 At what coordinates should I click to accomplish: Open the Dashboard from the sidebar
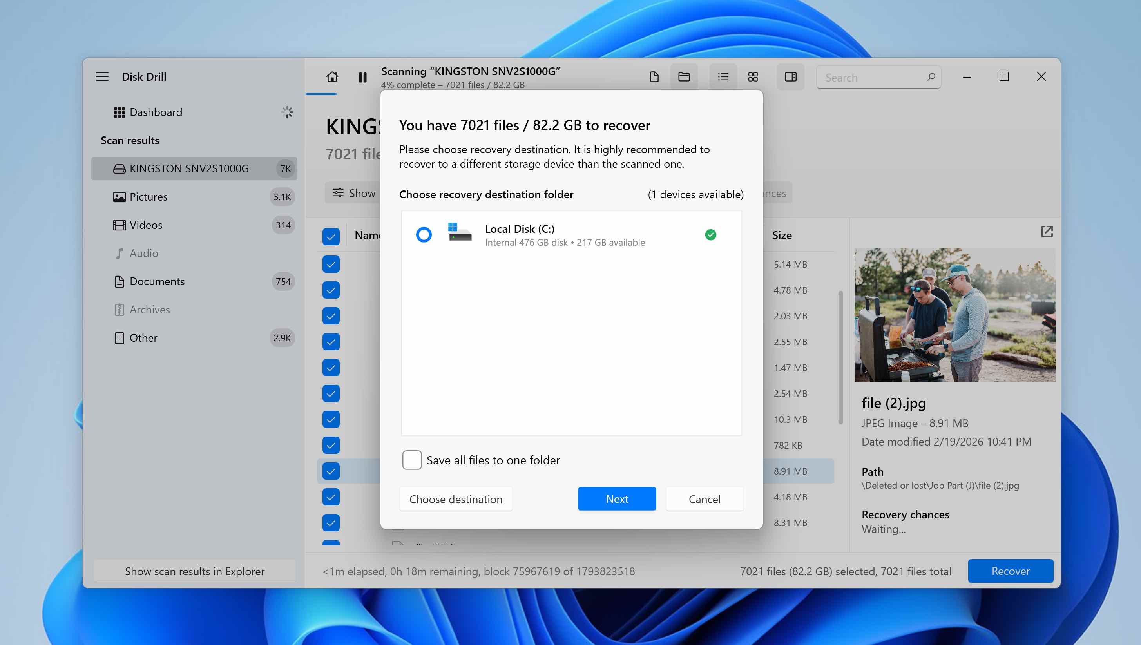pyautogui.click(x=156, y=112)
